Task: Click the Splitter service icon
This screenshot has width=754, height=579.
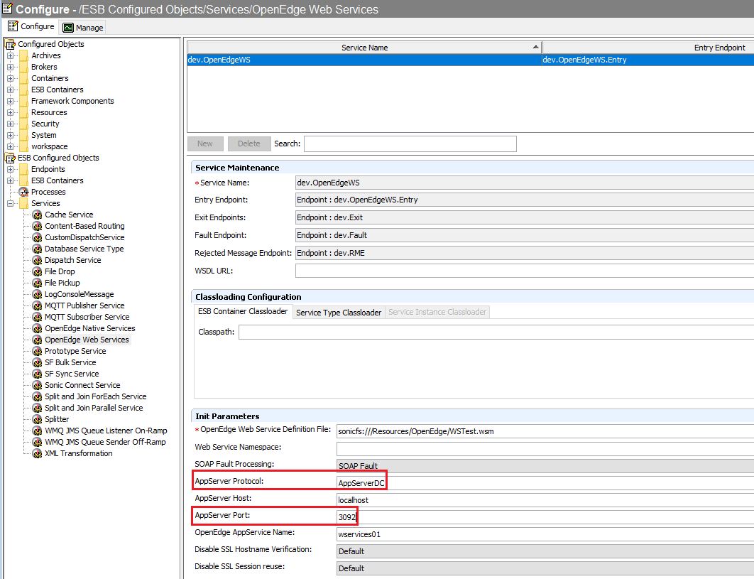Action: coord(37,419)
